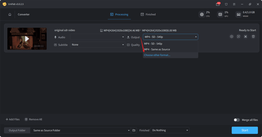The image size is (262, 137).
Task: Switch to the Finished tab
Action: tap(148, 14)
